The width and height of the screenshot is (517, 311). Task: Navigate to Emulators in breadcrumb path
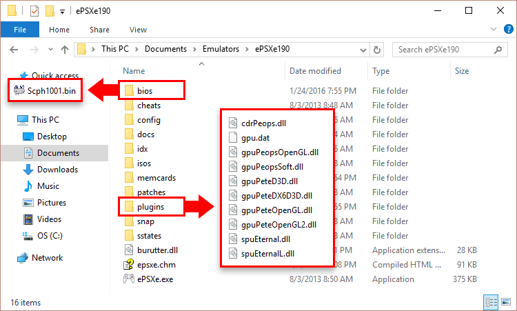pos(221,50)
